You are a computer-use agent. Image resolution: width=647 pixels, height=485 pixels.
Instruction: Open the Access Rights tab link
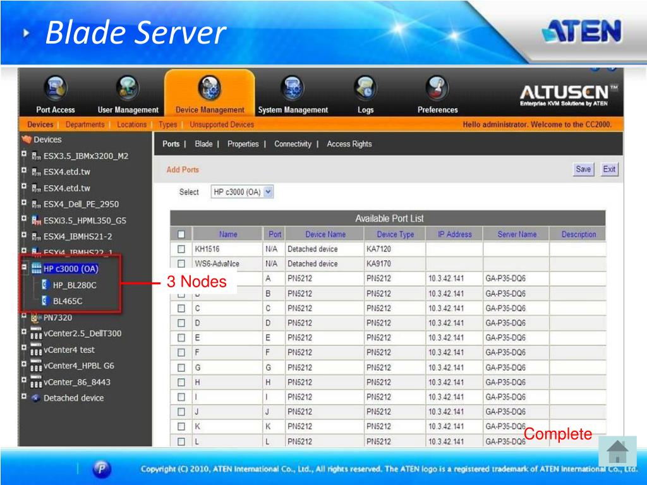tap(349, 144)
